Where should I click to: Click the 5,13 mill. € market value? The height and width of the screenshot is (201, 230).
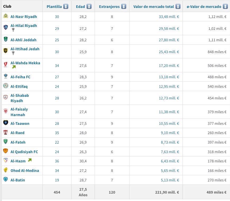[170, 180]
